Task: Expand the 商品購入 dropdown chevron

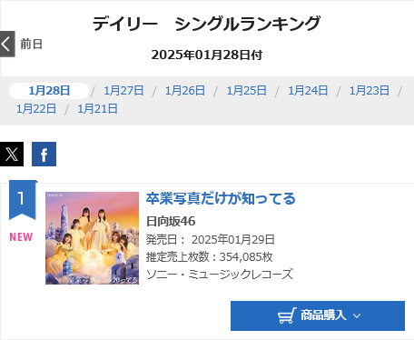Action: pos(357,315)
